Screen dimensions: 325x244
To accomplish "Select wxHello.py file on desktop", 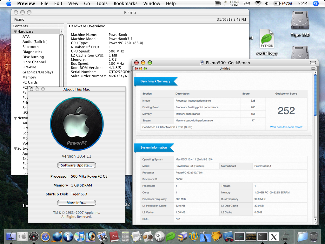I will pos(267,42).
